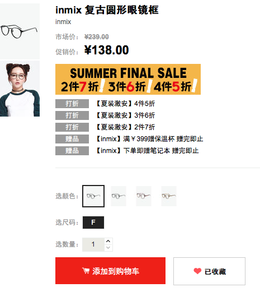This screenshot has height=292, width=260.
Task: Open the 2件7折 discount promotion
Action: point(125,127)
